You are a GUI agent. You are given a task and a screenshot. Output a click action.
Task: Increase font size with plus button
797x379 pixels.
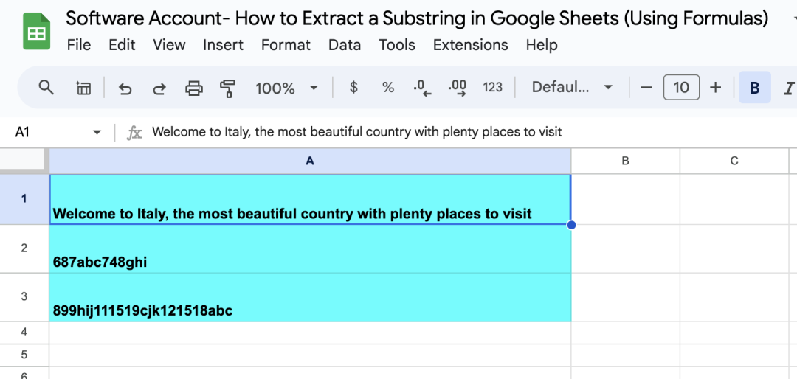click(715, 88)
